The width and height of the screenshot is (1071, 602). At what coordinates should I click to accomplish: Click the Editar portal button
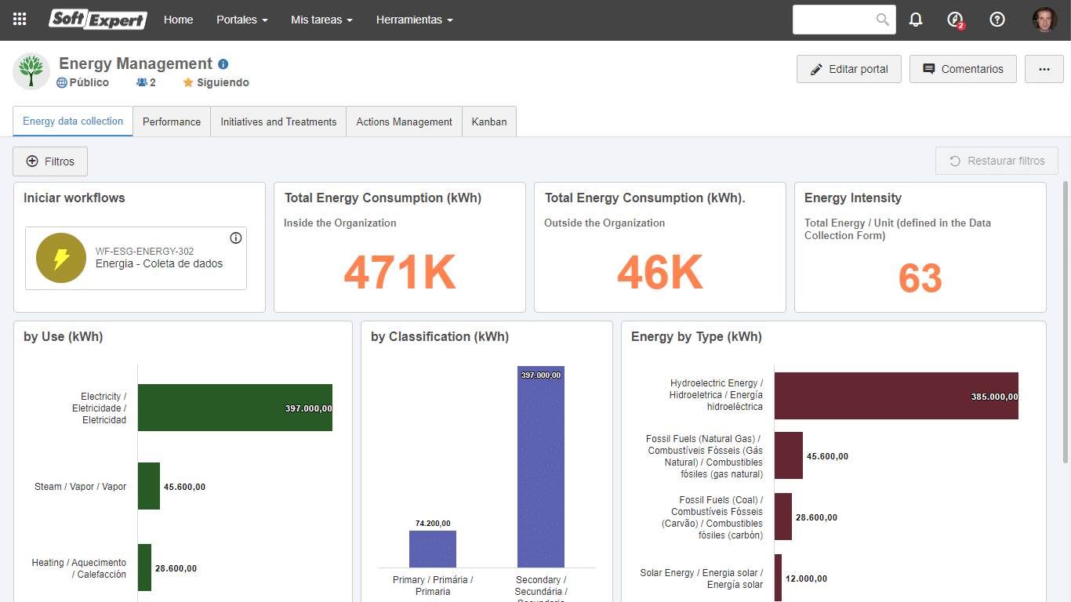click(x=849, y=69)
